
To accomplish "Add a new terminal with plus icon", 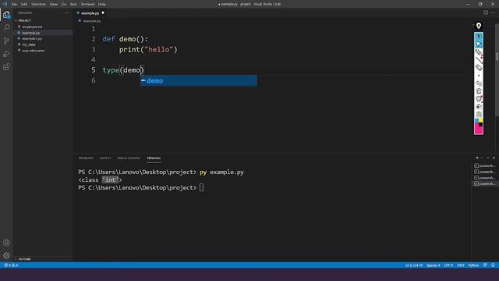I will [x=476, y=158].
